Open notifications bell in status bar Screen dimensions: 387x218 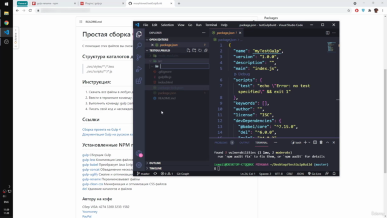[x=334, y=174]
